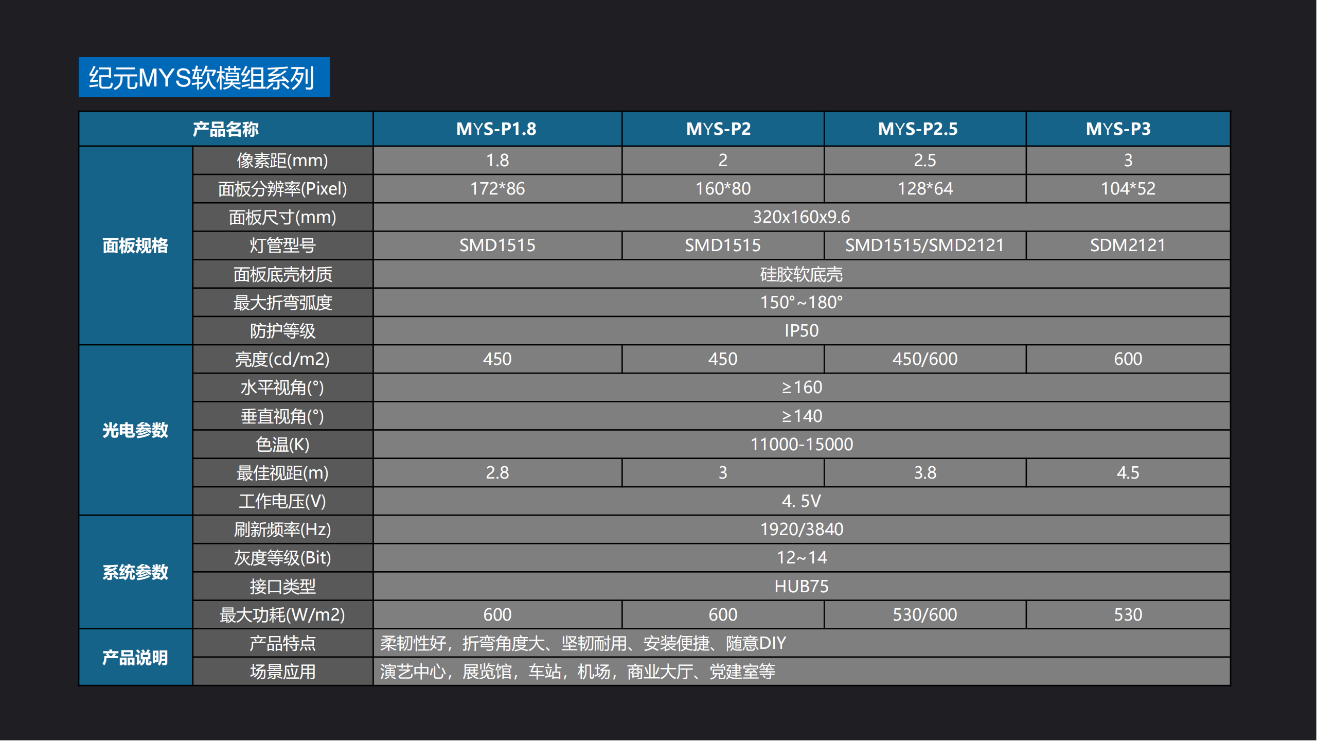1317x741 pixels.
Task: Select the 面板尺寸(mm) row label
Action: [282, 217]
